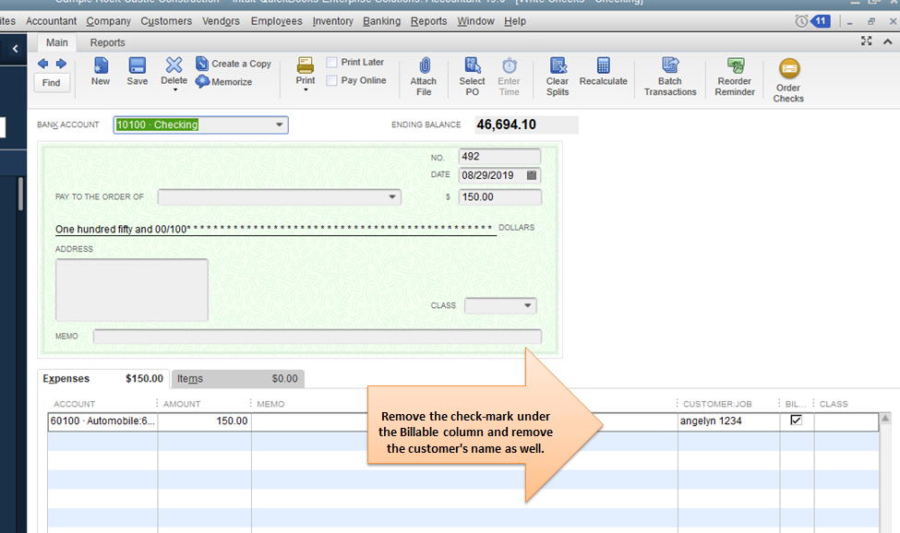The image size is (900, 533).
Task: Attach File to the check
Action: click(x=424, y=77)
